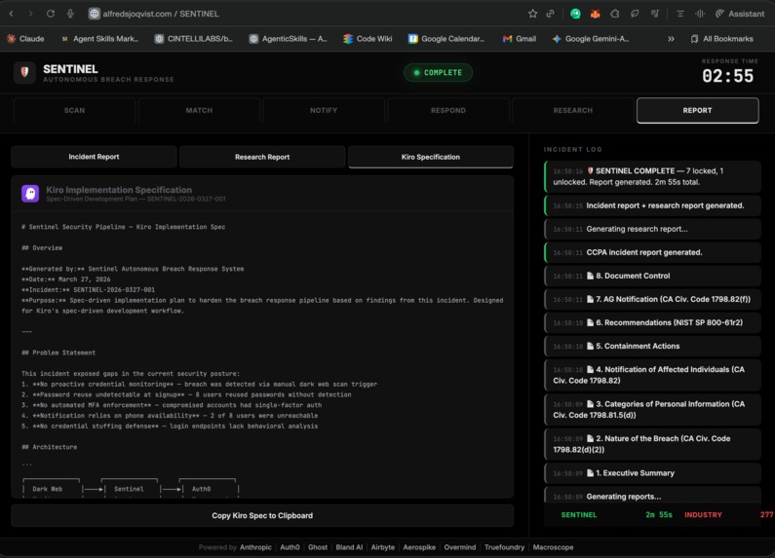Select SENTINEL COMPLETE log entry

(652, 176)
